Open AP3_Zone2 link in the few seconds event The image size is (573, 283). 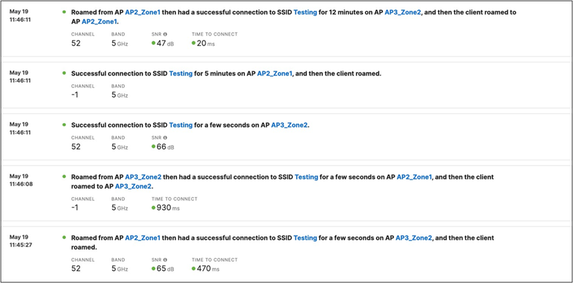click(290, 125)
